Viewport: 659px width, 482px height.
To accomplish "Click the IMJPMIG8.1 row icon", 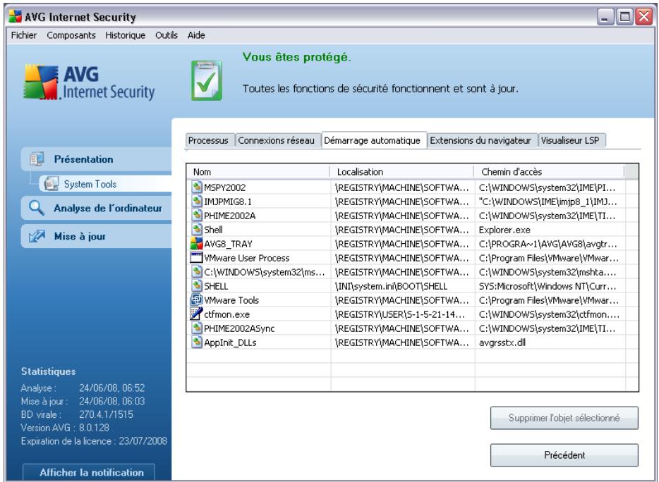I will click(197, 201).
